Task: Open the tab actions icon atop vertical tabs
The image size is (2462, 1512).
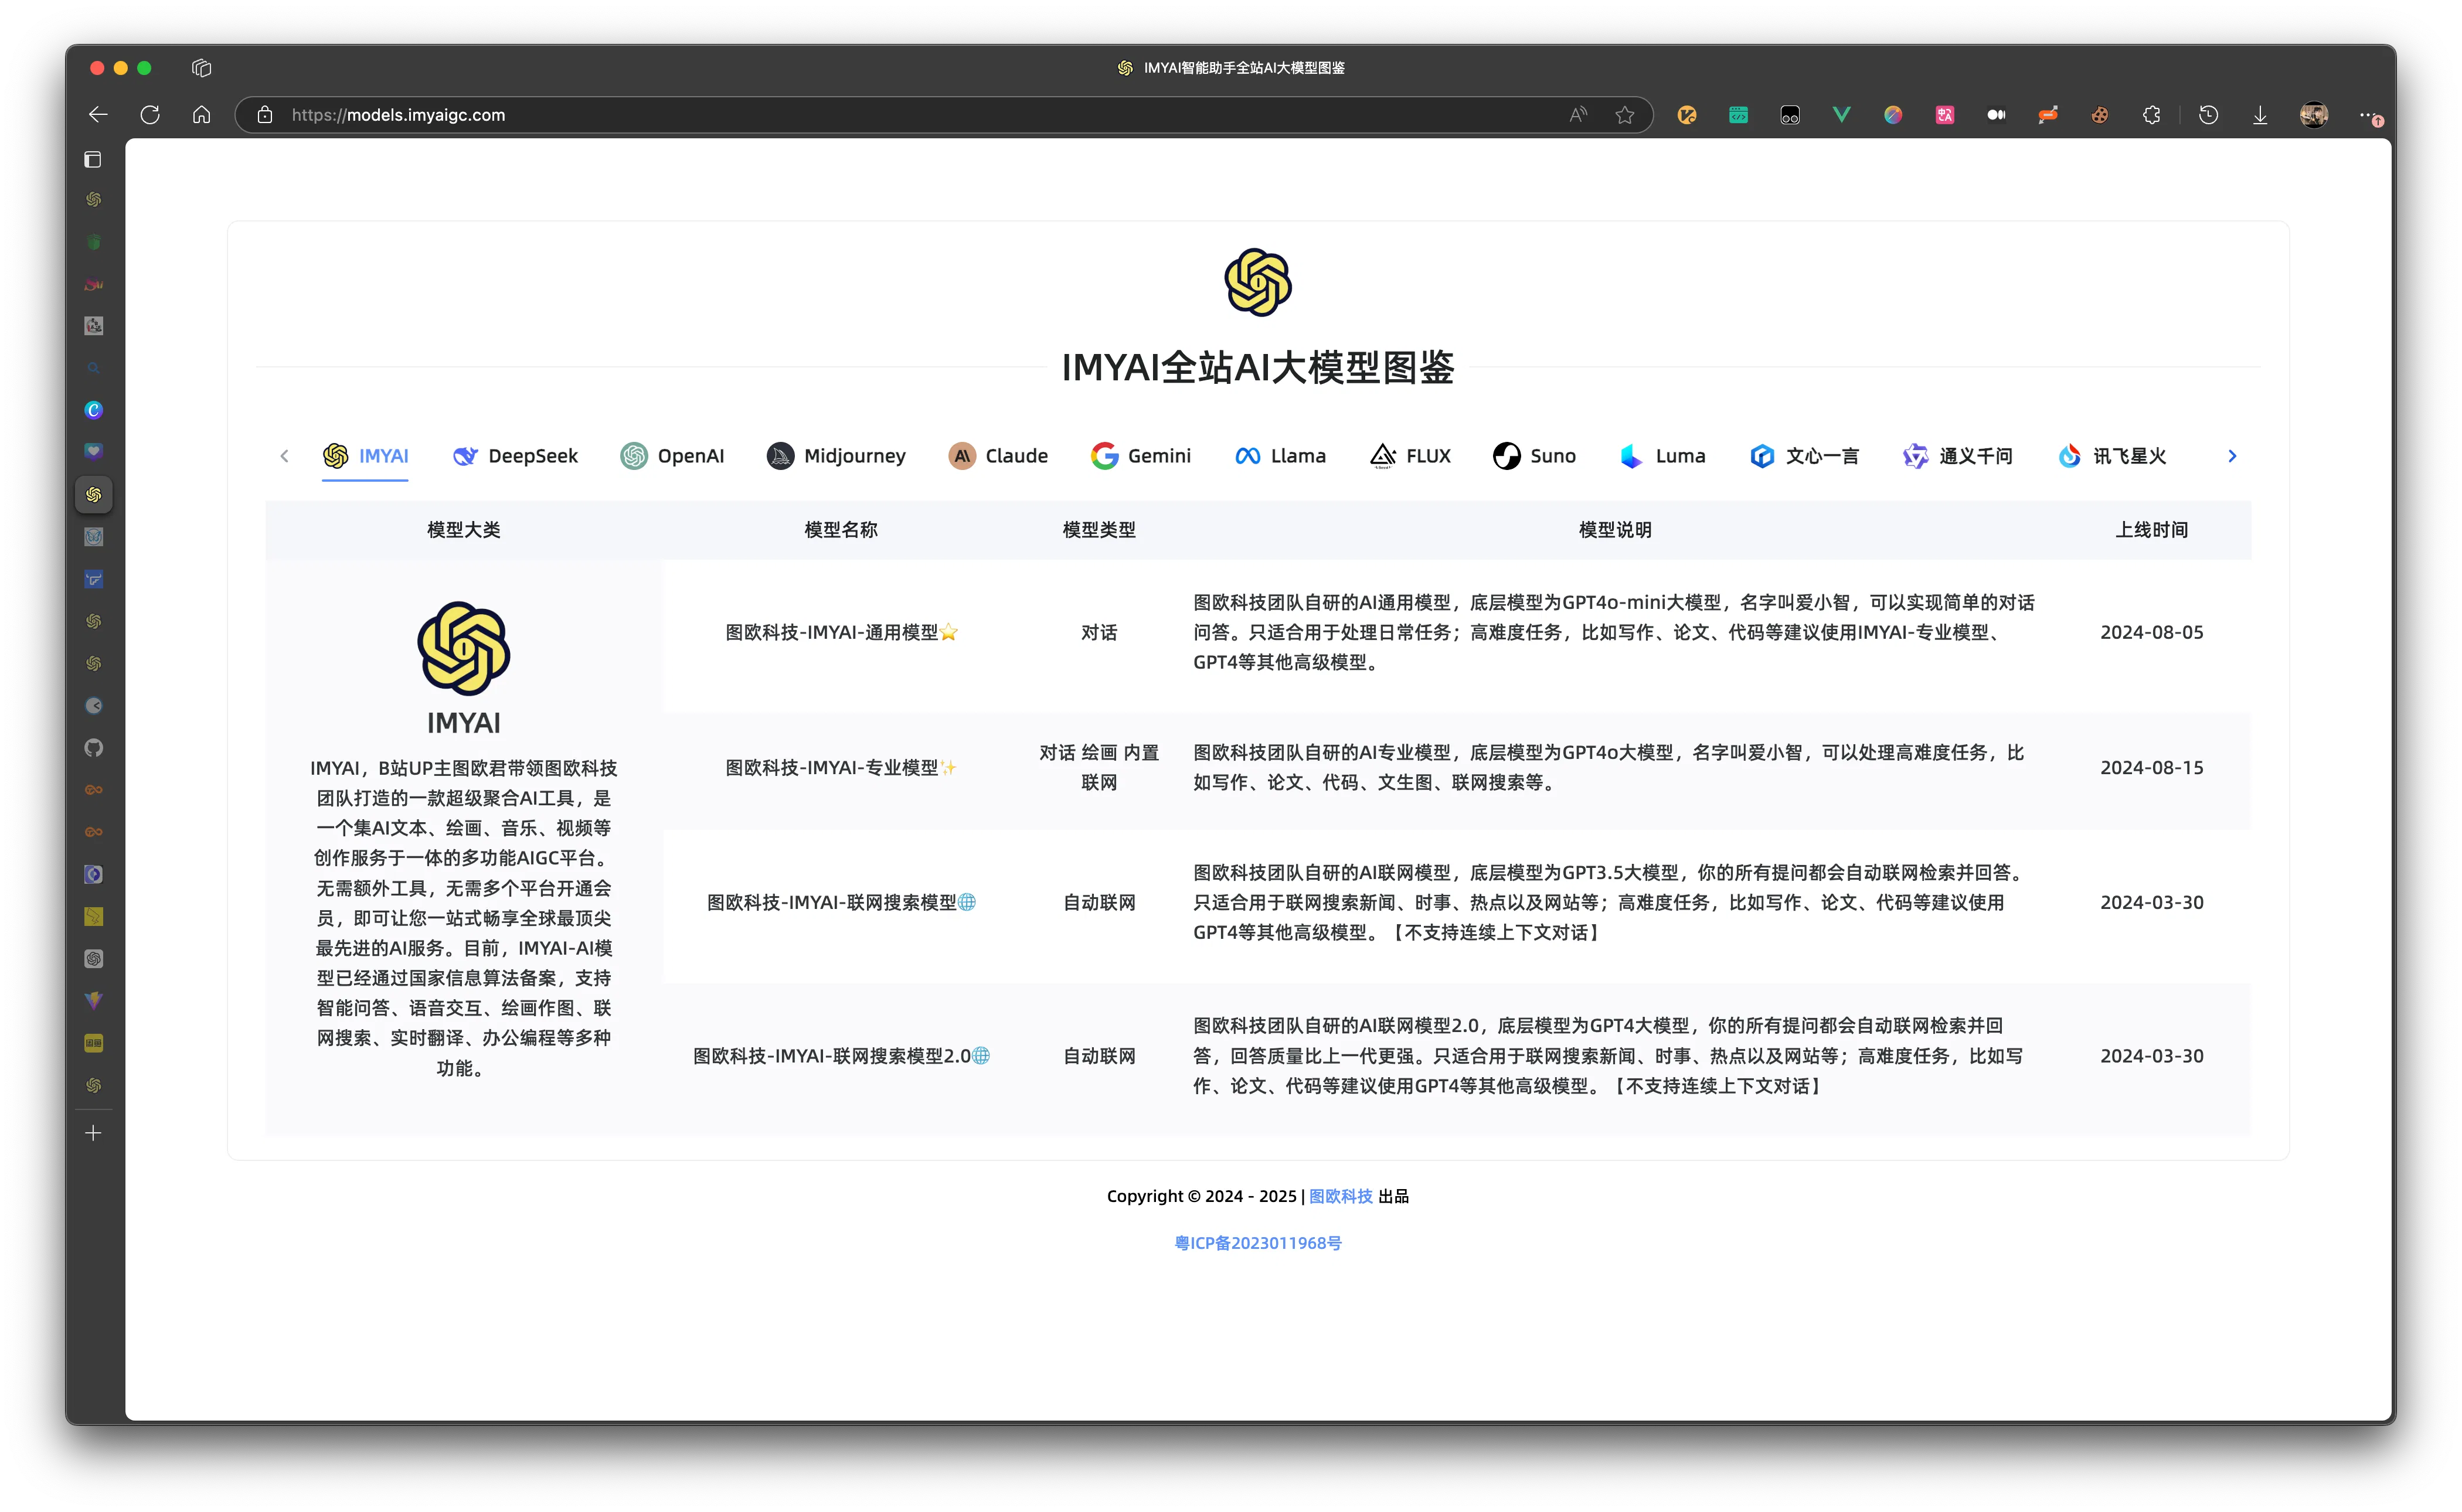Action: coord(93,160)
